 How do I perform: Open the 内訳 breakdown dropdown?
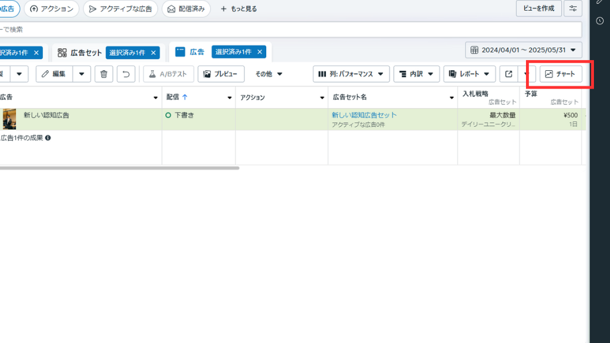click(x=416, y=74)
